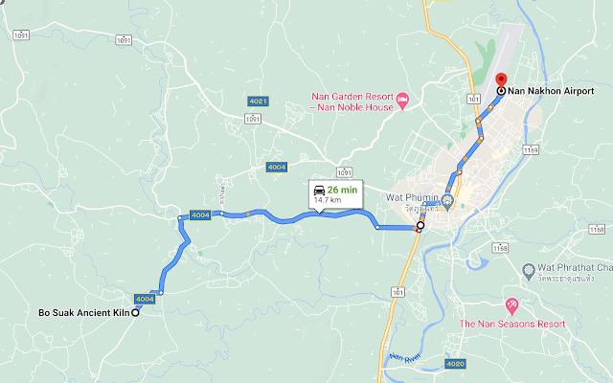Click the 4004 shield beside the kiln
The image size is (613, 383).
coord(145,299)
